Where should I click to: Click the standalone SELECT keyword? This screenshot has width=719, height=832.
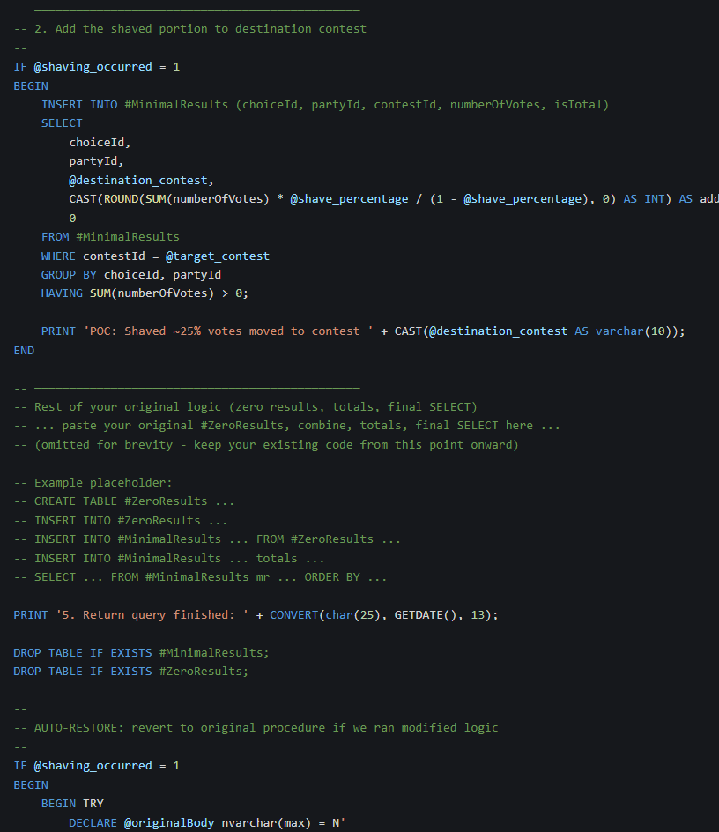click(62, 123)
